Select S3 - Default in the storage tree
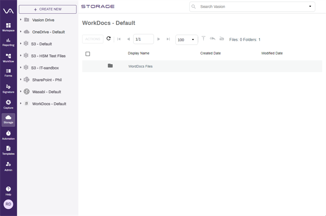 pyautogui.click(x=41, y=44)
